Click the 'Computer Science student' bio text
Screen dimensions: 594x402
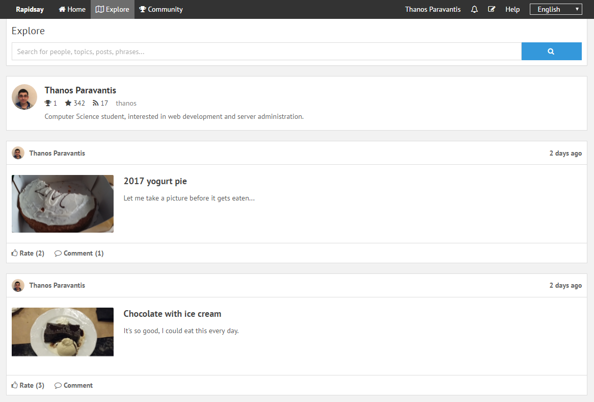(174, 116)
